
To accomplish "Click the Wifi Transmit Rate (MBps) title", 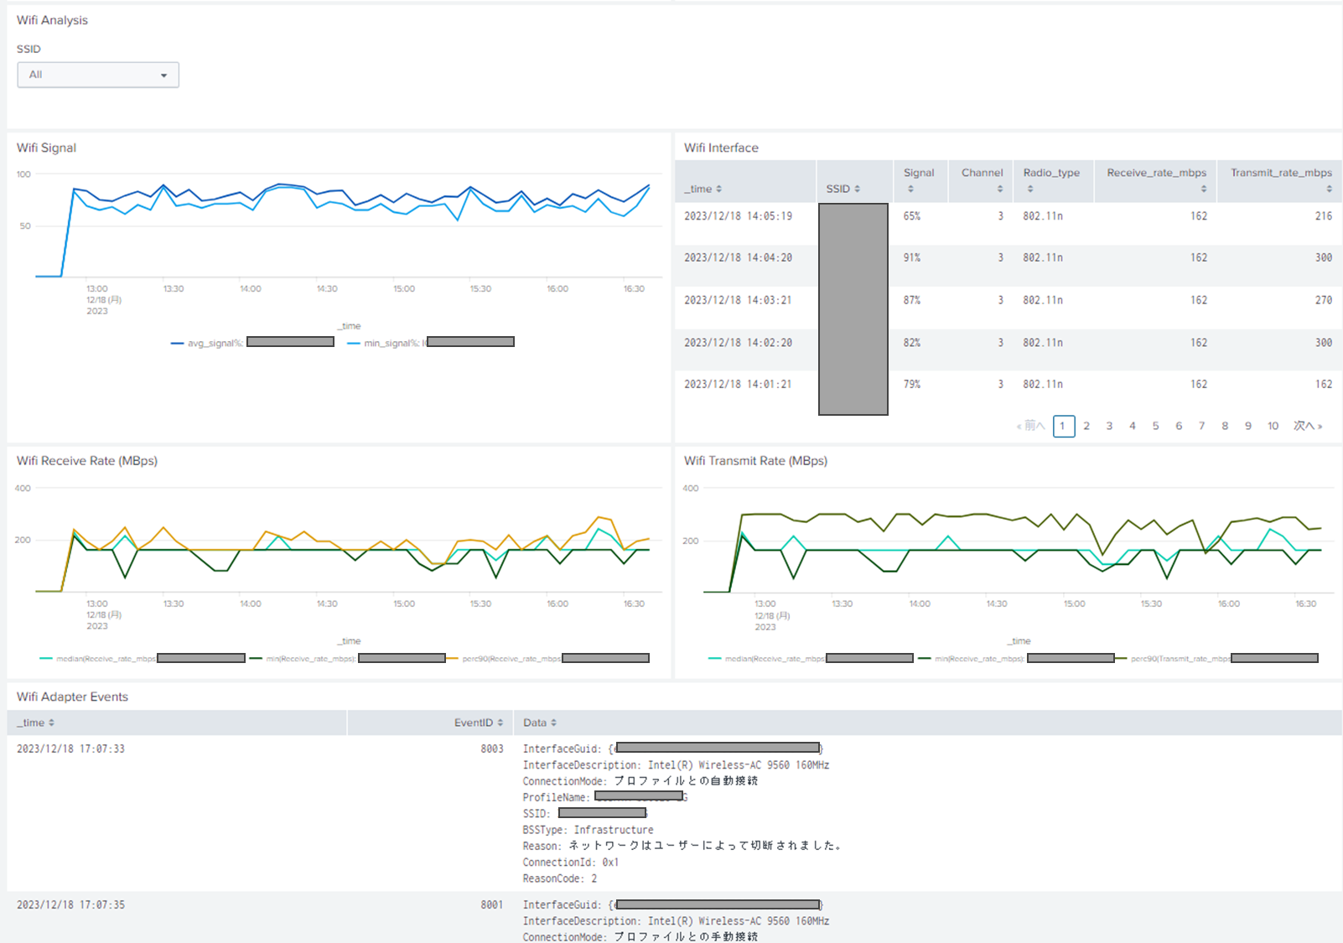I will point(755,460).
